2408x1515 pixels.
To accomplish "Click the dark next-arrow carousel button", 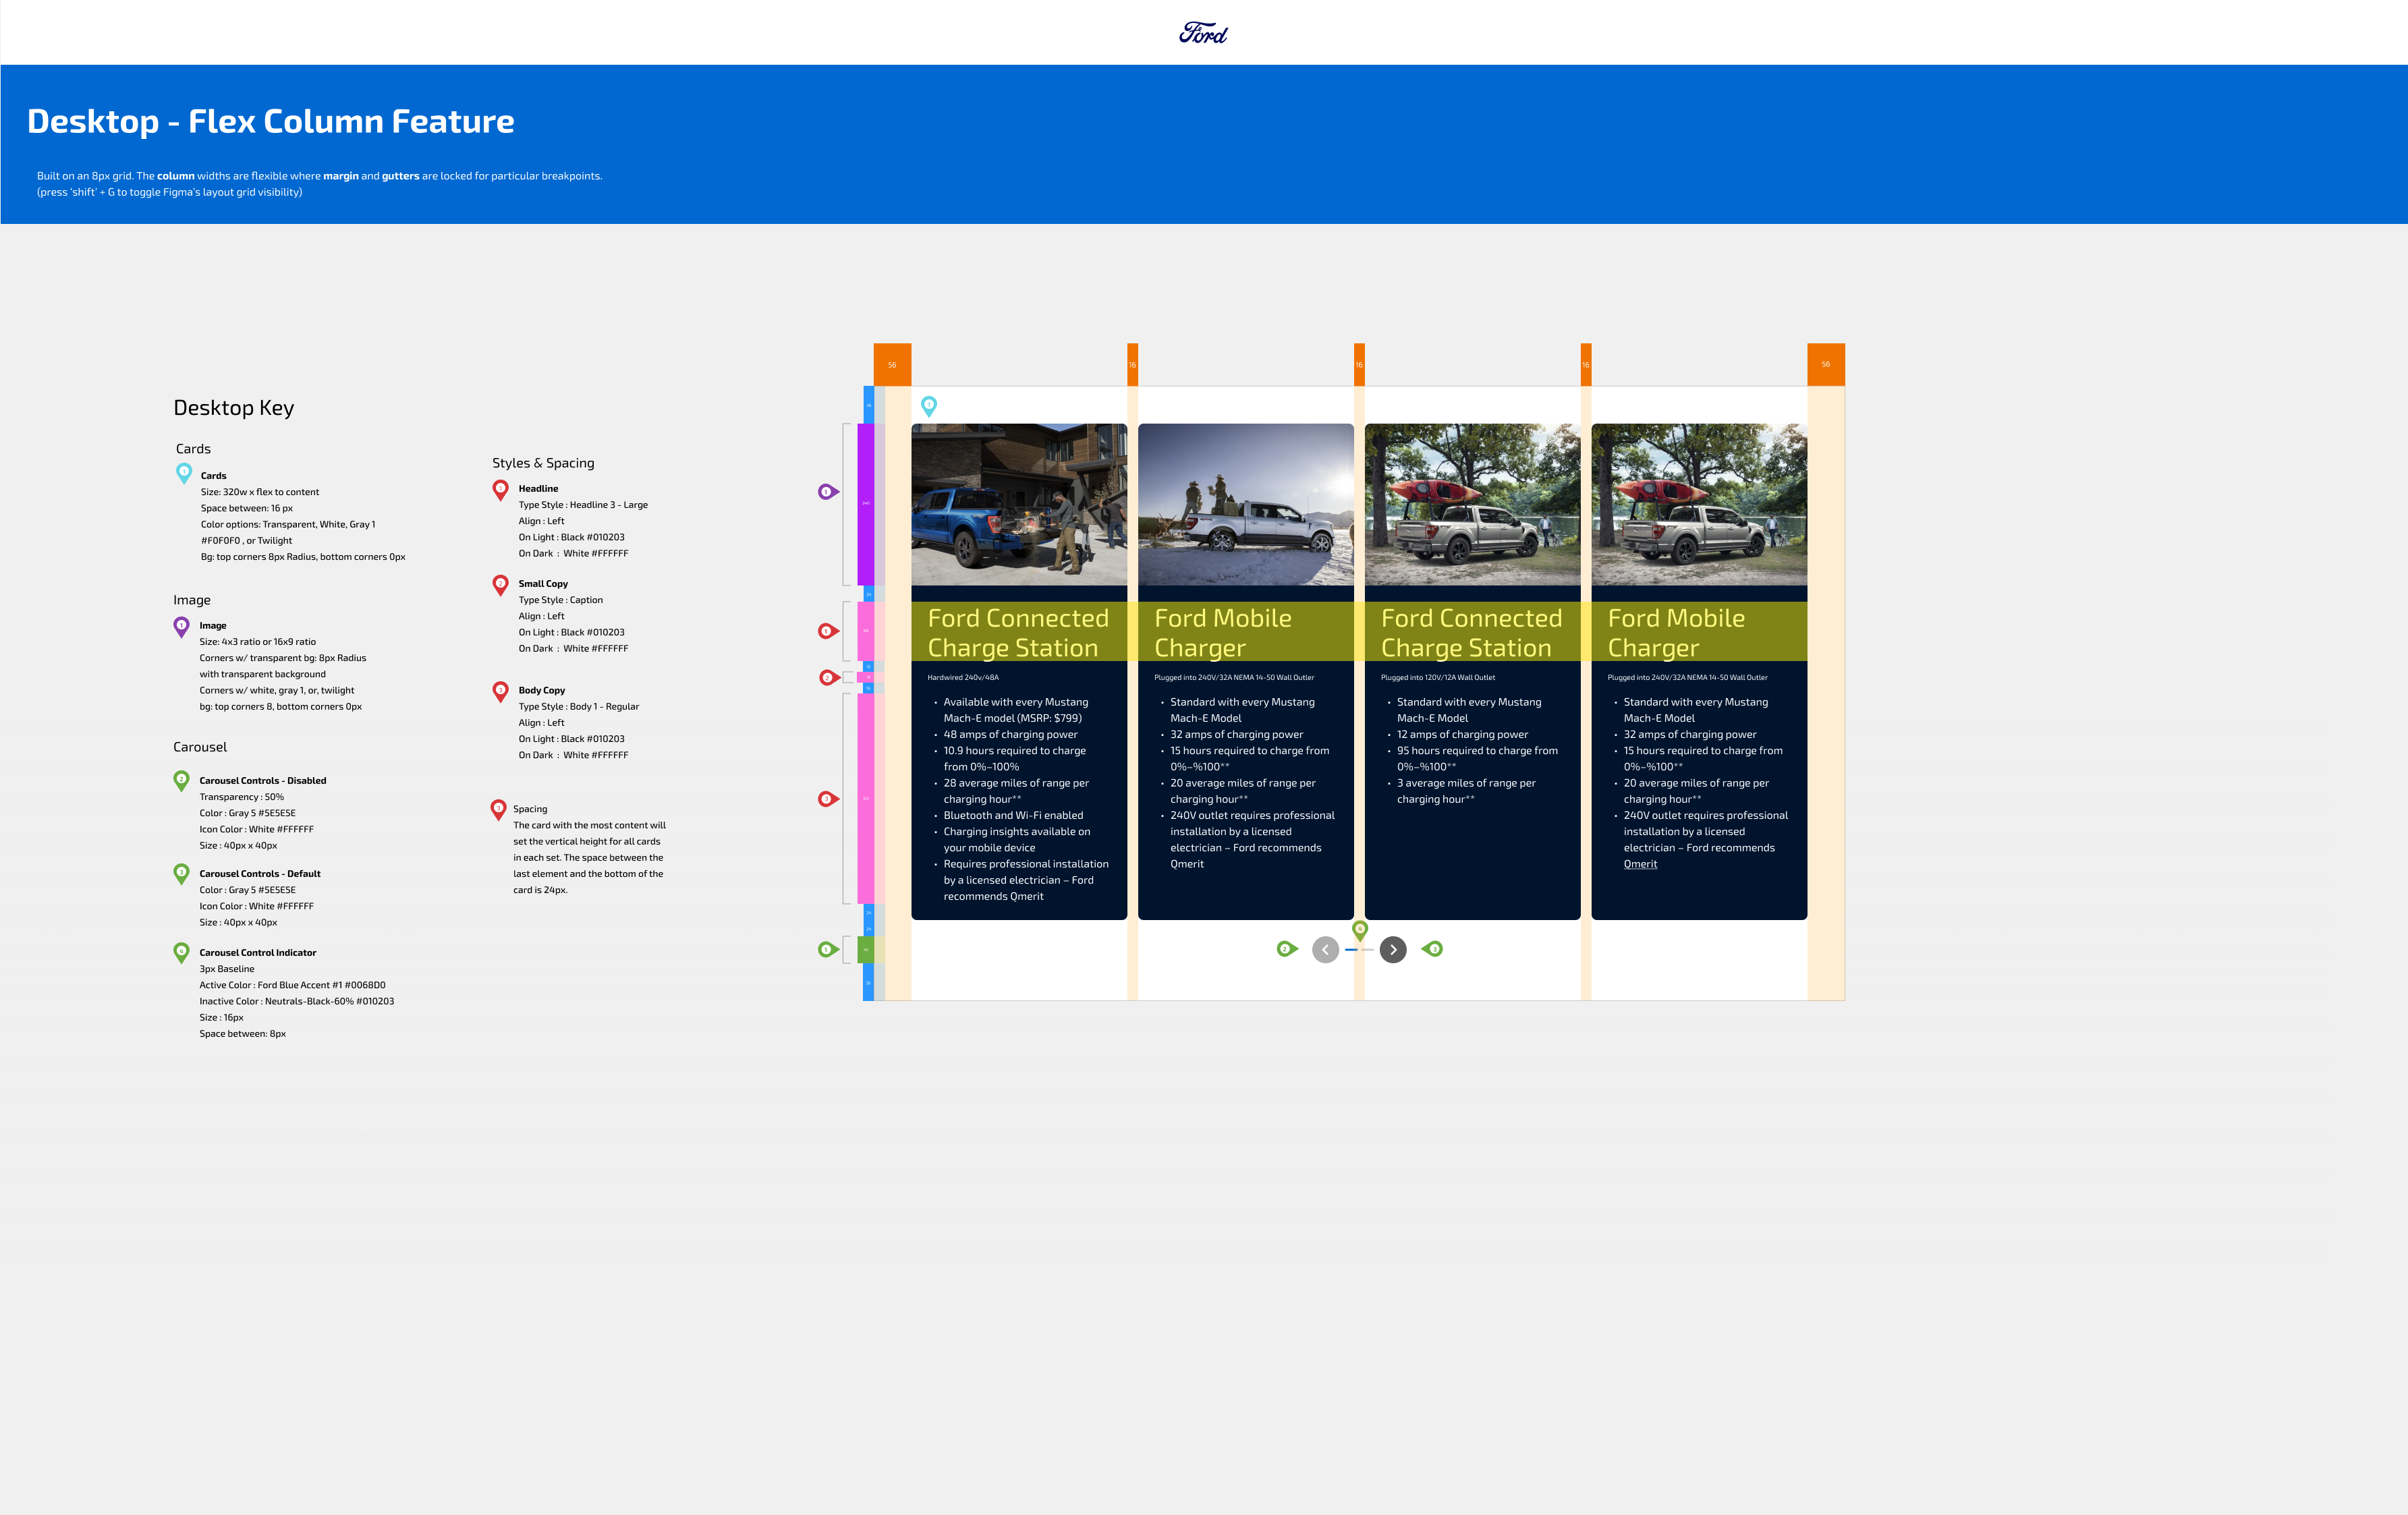I will coord(1393,949).
